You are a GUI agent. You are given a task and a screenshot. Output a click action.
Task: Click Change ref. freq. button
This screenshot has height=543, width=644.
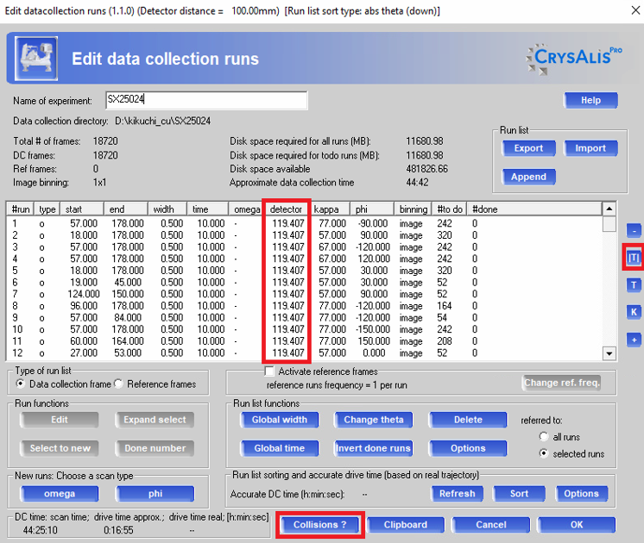561,383
